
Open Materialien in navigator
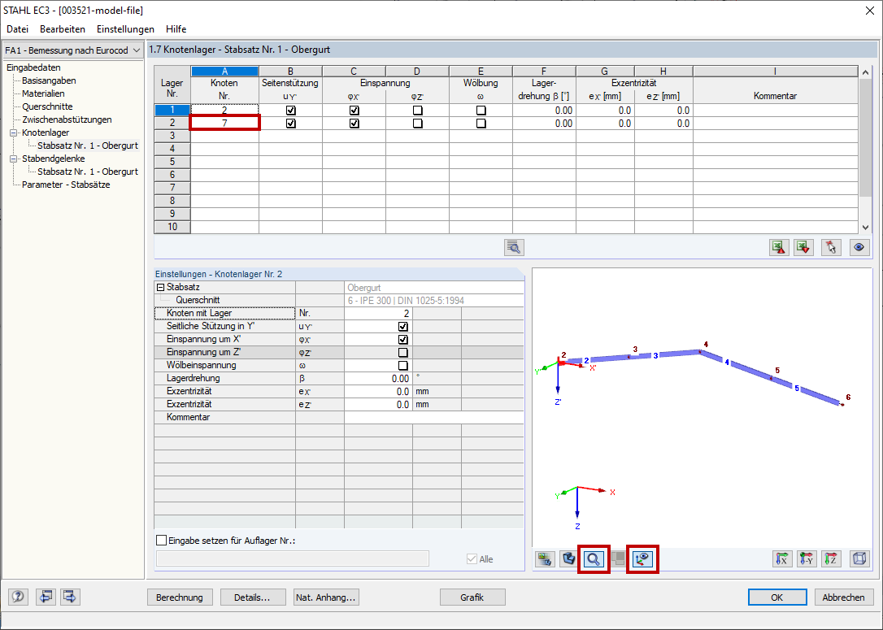click(43, 93)
